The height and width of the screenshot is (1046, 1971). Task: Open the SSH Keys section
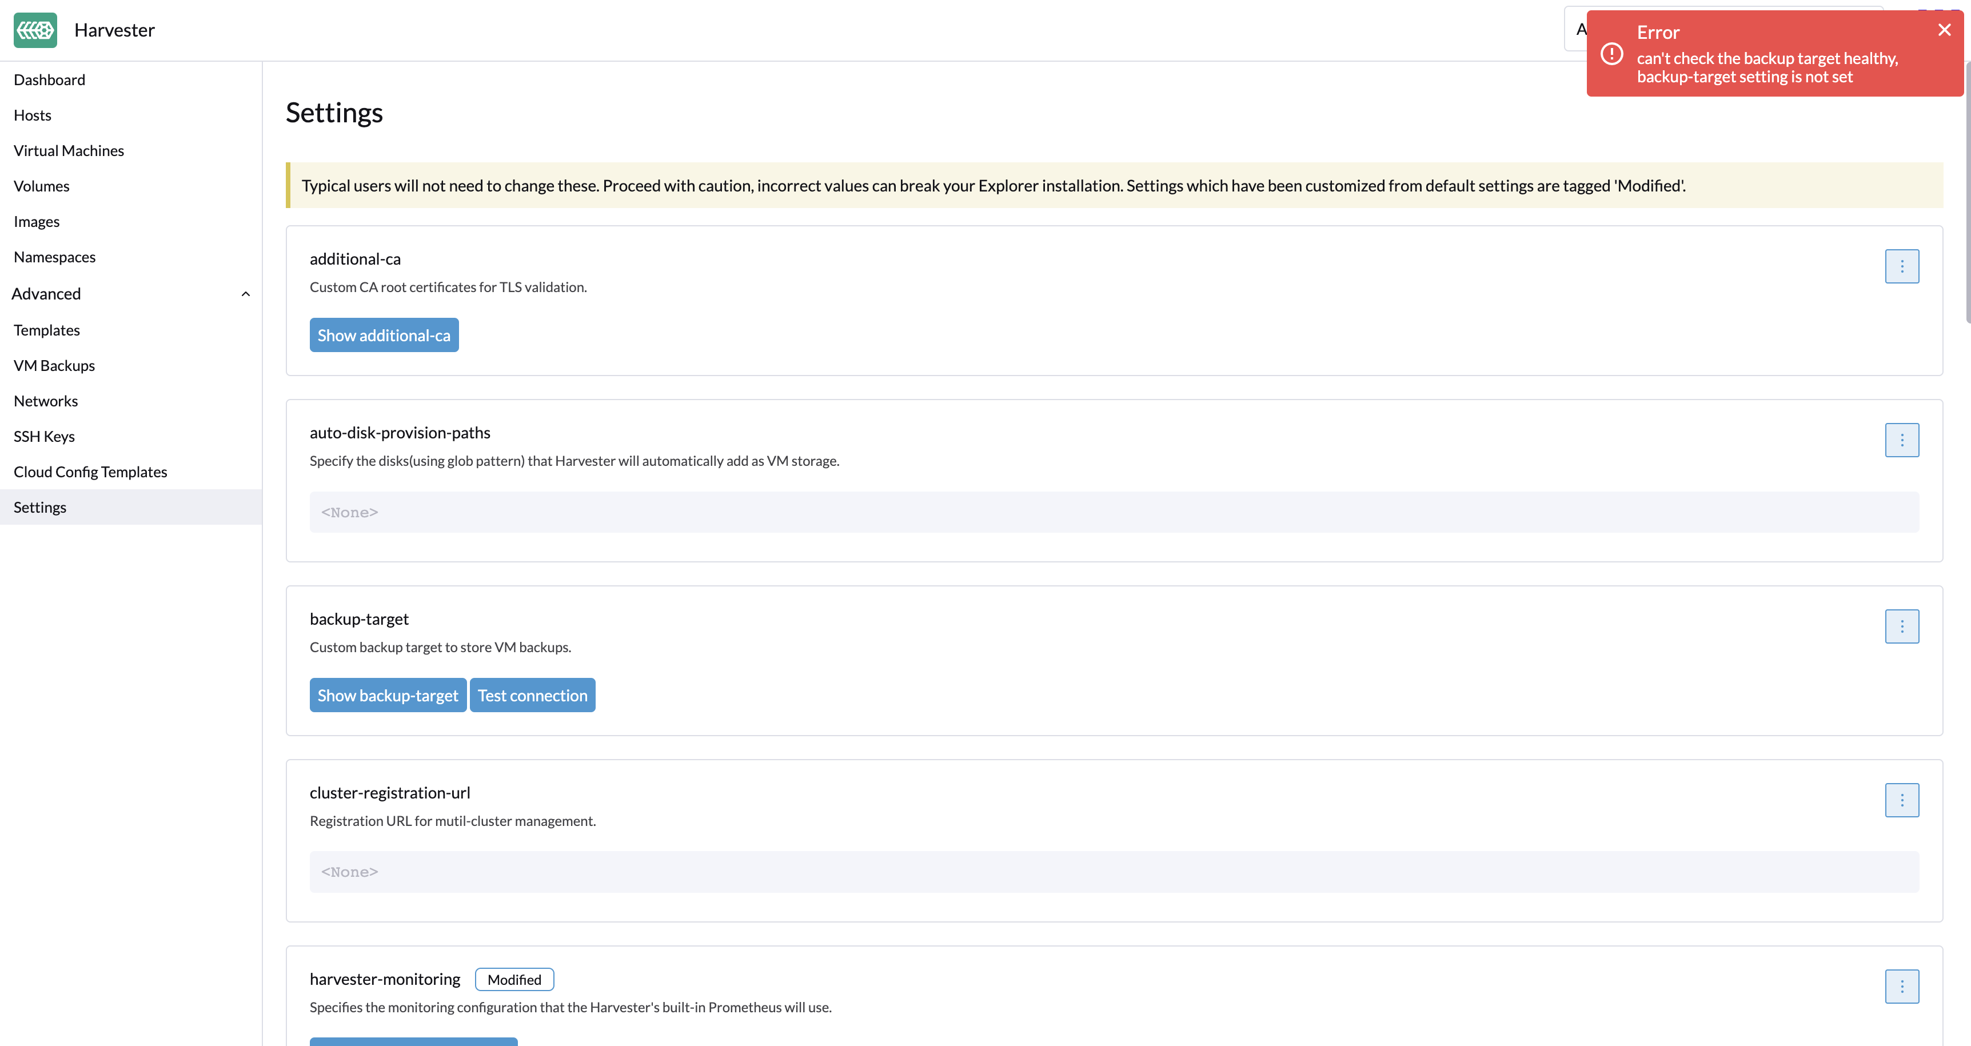click(45, 436)
